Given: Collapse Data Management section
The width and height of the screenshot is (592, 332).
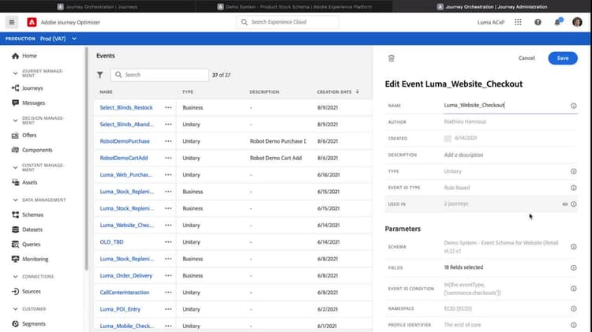Looking at the screenshot, I should [15, 200].
